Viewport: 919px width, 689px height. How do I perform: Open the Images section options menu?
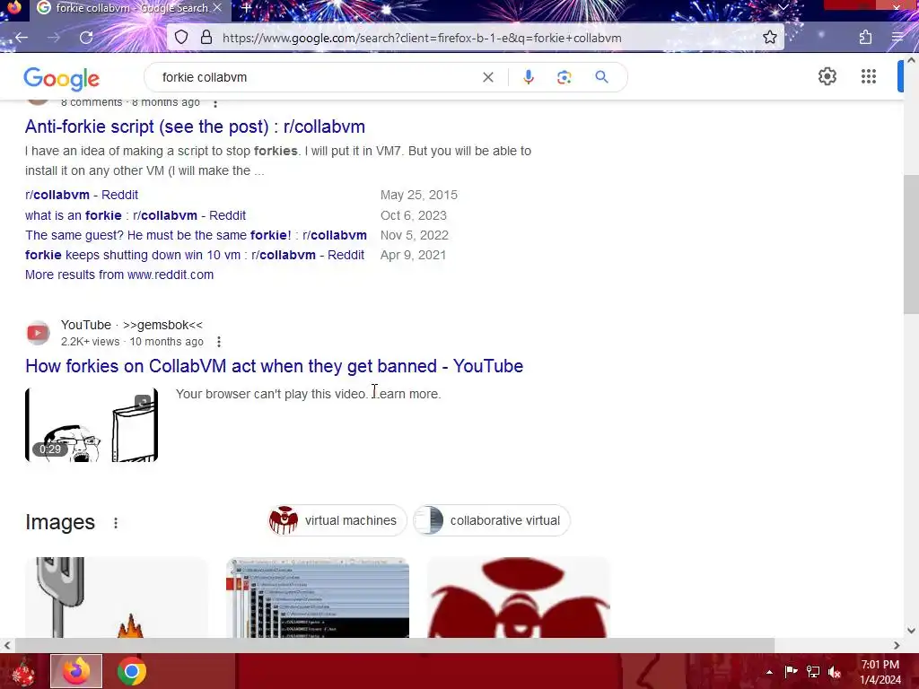coord(116,523)
